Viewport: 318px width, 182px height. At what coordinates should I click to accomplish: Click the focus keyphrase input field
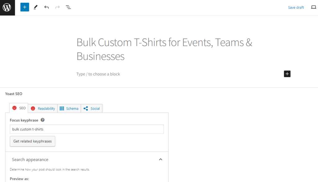87,129
